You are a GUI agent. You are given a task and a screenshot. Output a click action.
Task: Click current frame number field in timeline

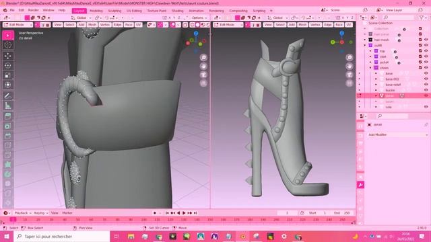(x=288, y=213)
